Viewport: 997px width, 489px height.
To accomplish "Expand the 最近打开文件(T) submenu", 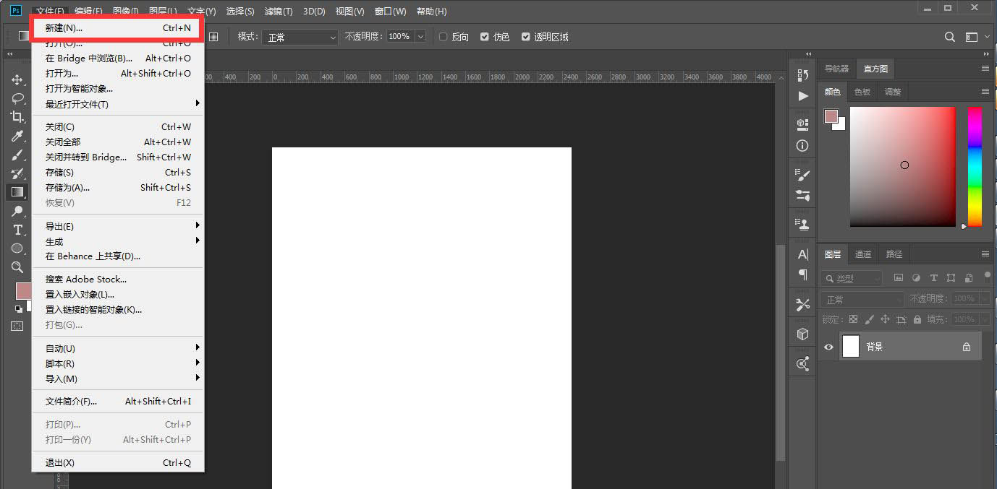I will pyautogui.click(x=118, y=104).
